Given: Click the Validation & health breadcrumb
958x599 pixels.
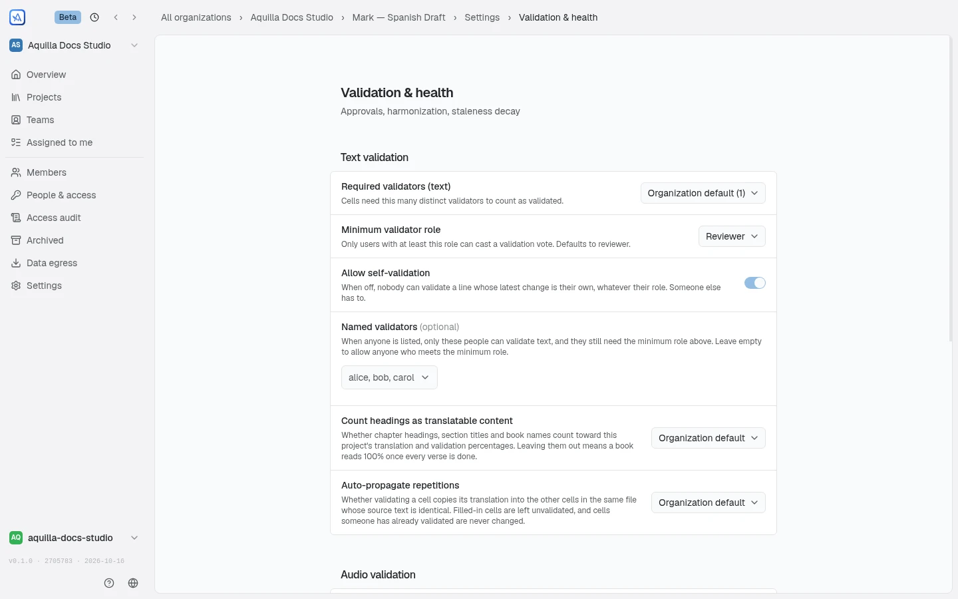Looking at the screenshot, I should point(558,17).
